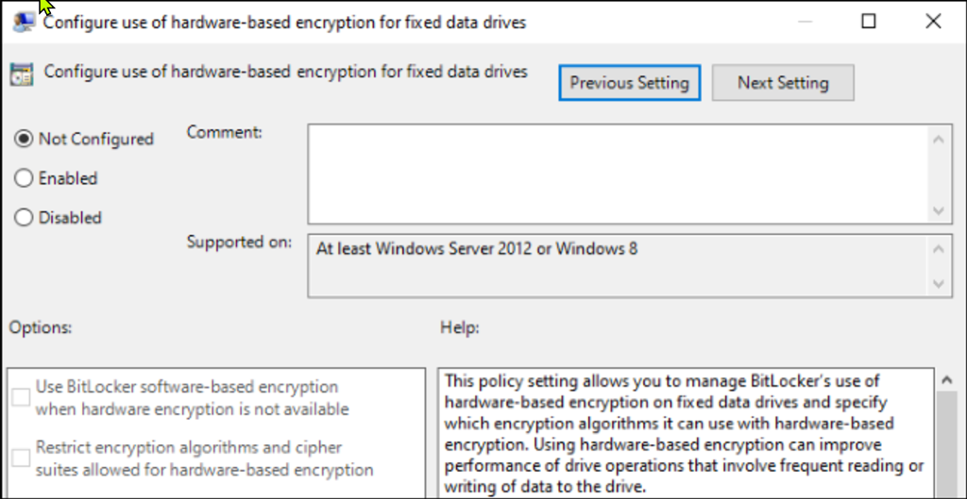Maximize the policy settings window

pyautogui.click(x=869, y=22)
